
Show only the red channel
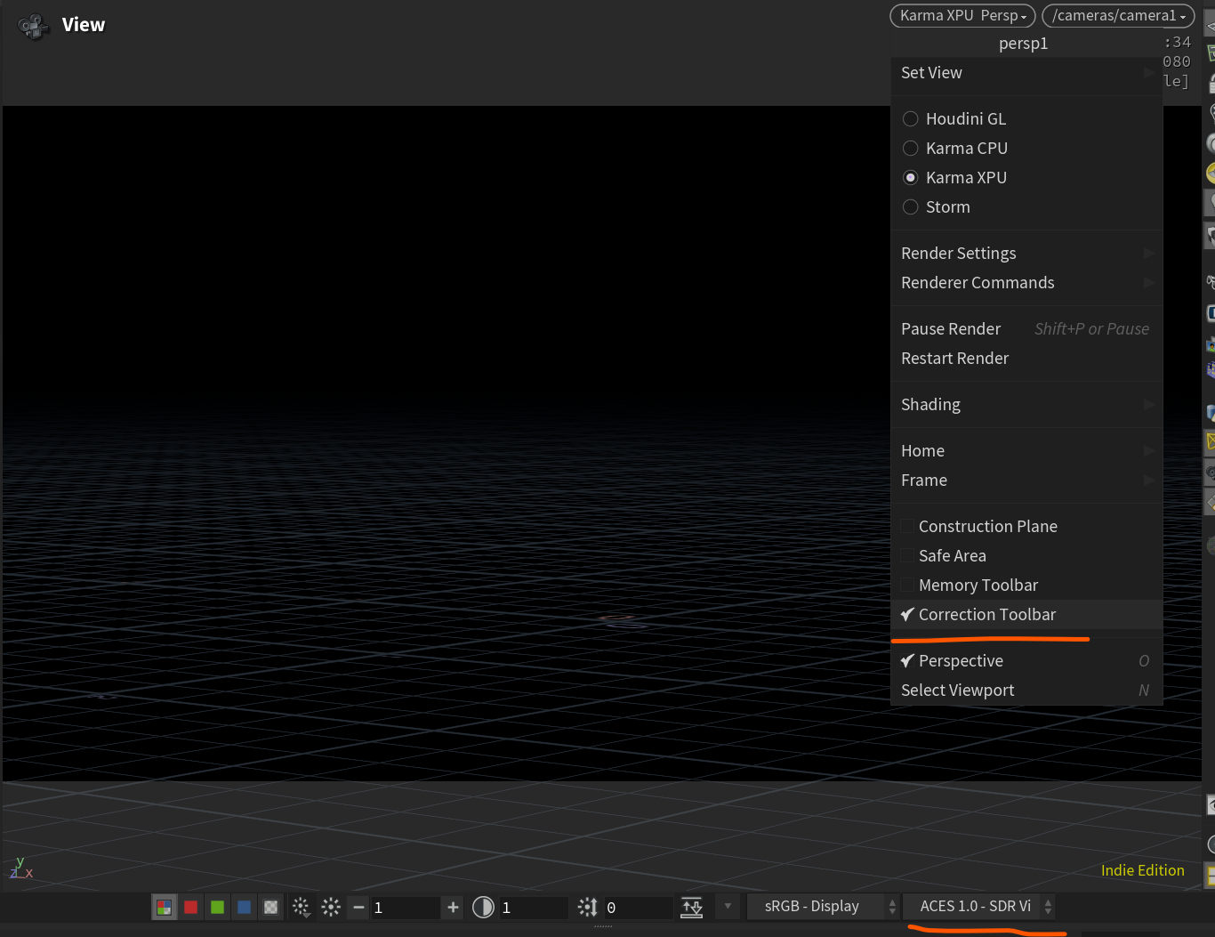[190, 907]
